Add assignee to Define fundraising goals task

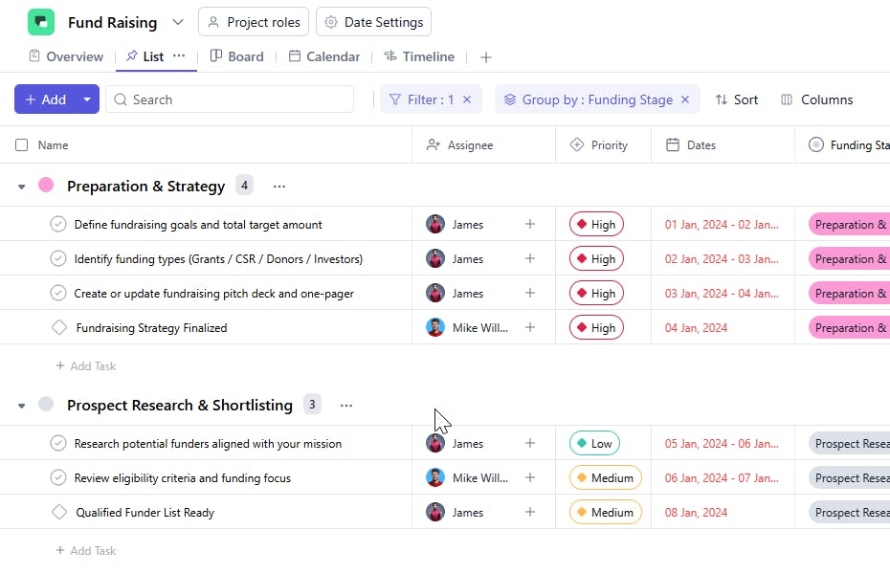click(x=530, y=225)
